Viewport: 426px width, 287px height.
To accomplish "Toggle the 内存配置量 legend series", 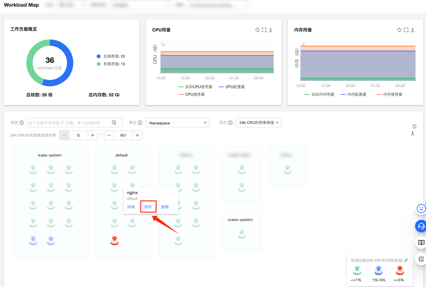I will (x=354, y=95).
